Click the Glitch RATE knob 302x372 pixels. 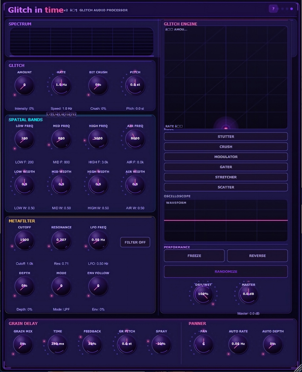61,85
